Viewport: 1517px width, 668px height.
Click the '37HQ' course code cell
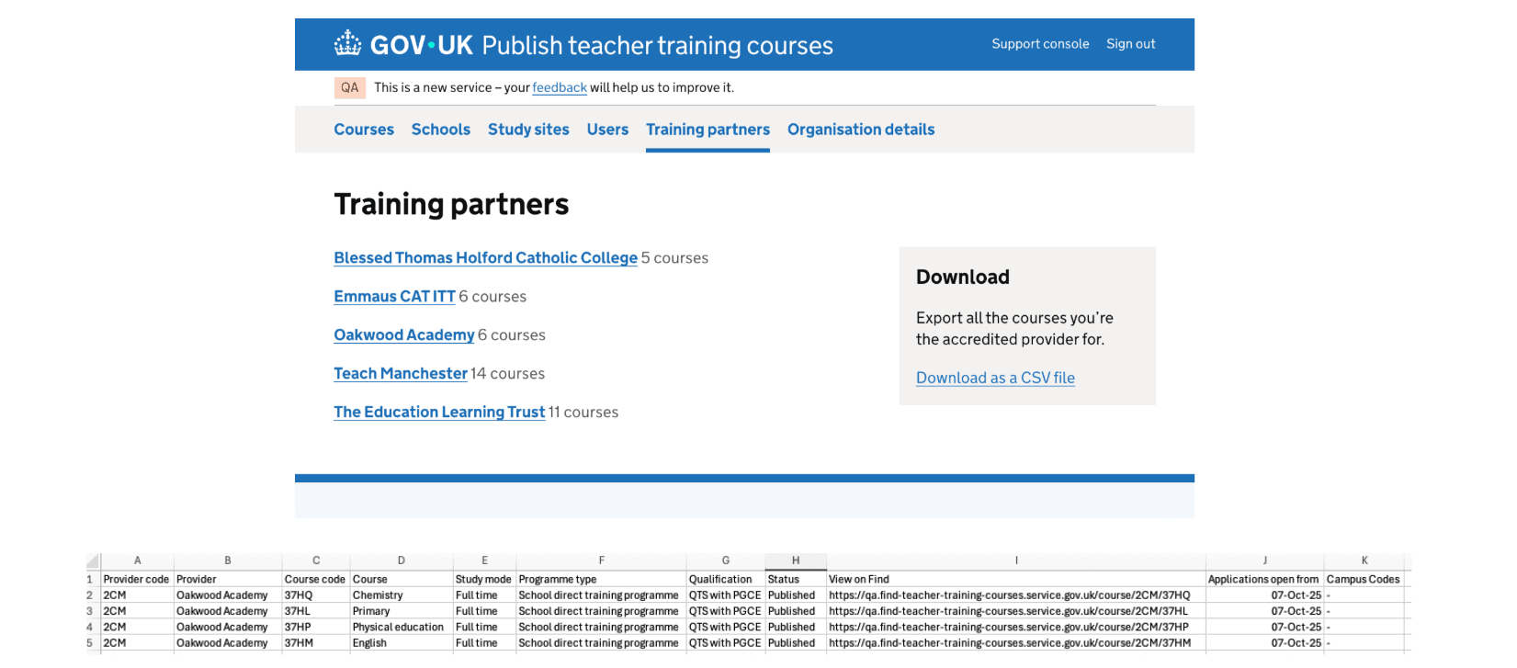(316, 595)
